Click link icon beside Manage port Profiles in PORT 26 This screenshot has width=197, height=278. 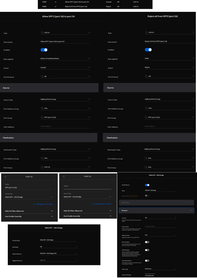coord(35,204)
